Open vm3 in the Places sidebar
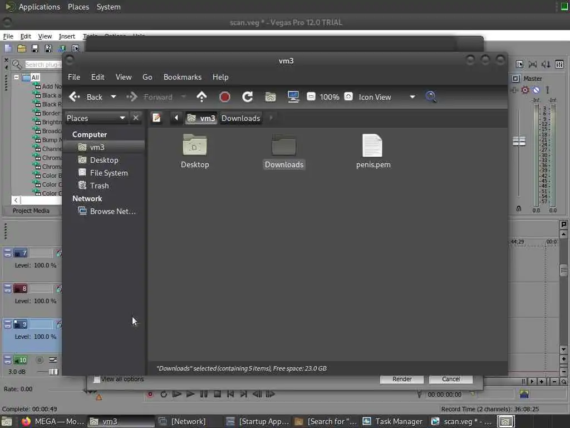570x428 pixels. click(104, 147)
